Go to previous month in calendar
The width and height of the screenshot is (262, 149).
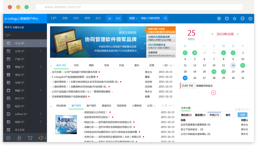212,34
